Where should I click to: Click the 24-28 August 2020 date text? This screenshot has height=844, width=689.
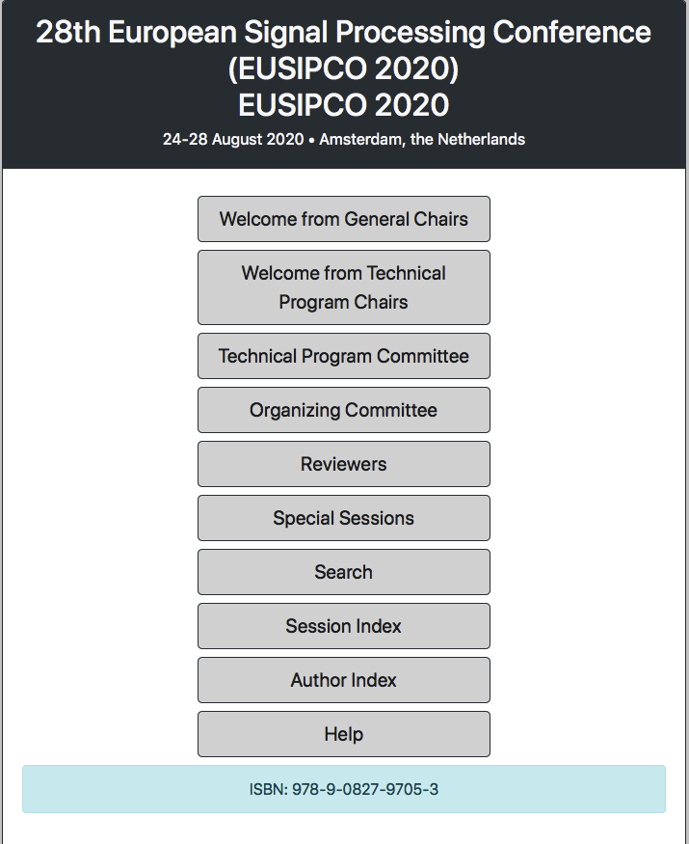[x=233, y=140]
